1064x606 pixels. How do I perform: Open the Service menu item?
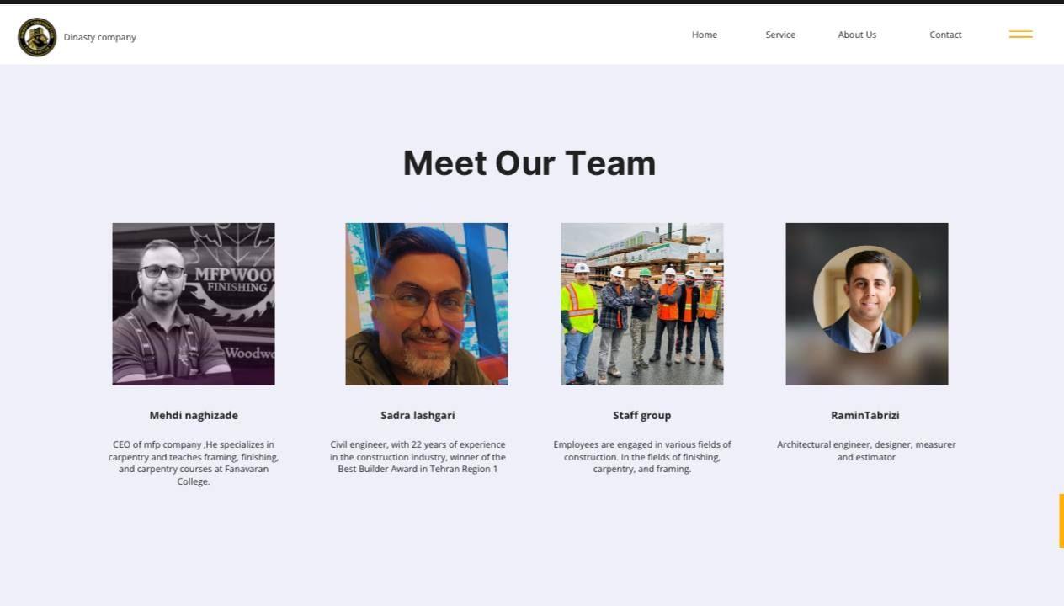coord(779,35)
